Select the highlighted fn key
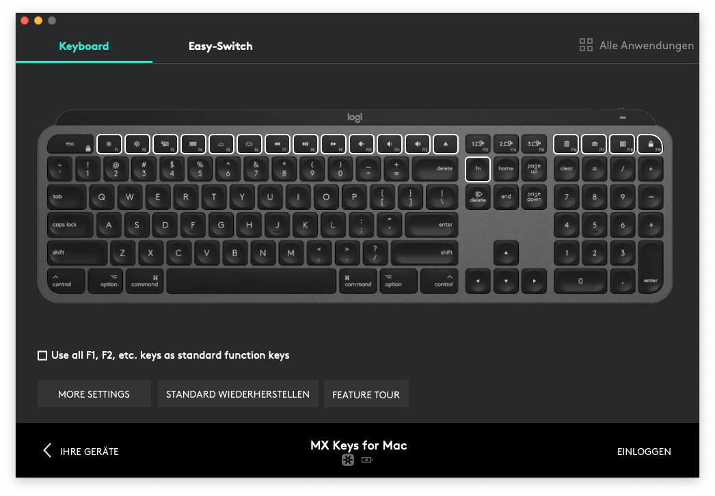 [478, 169]
